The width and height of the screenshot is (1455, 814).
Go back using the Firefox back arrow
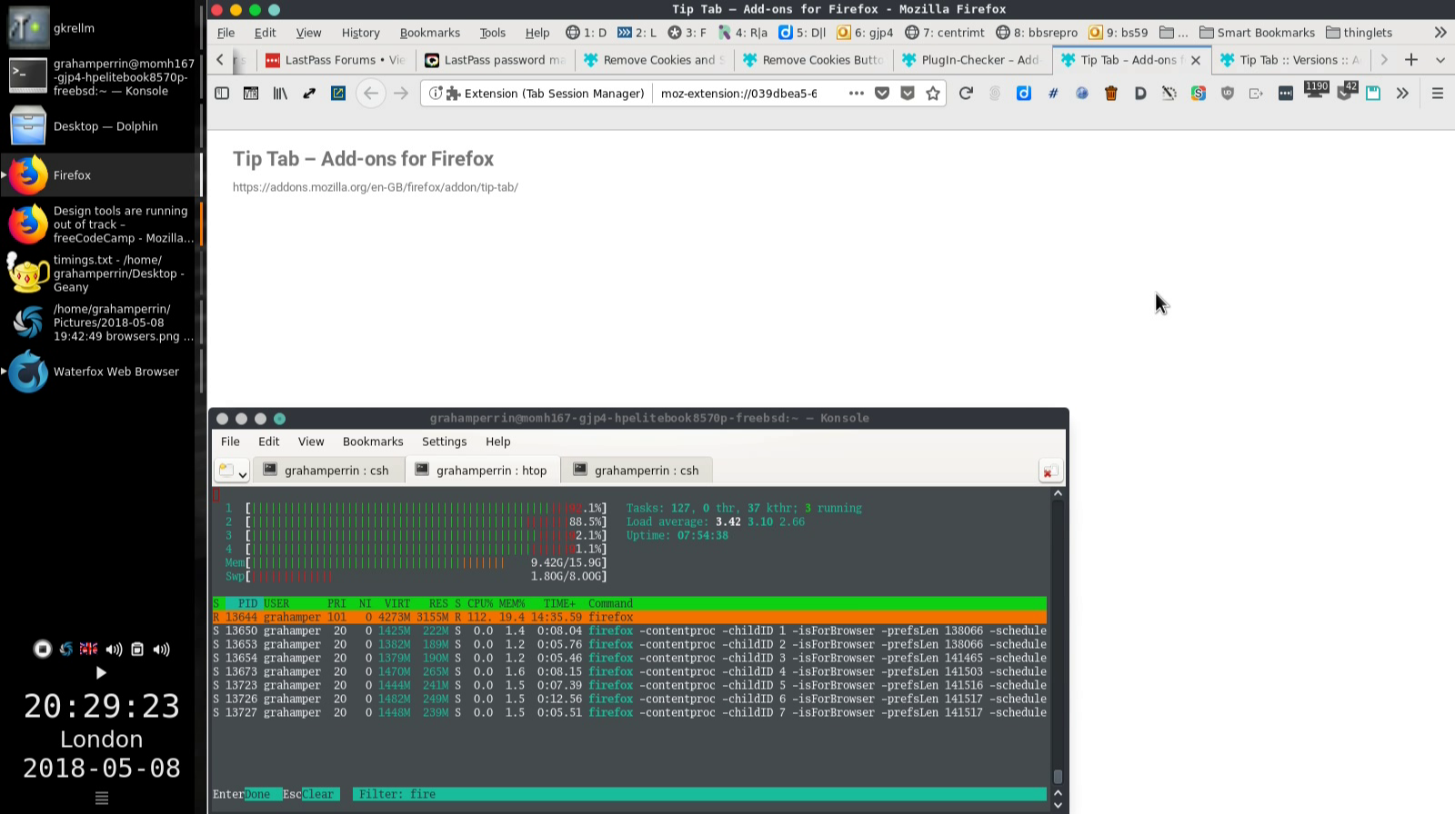coord(371,94)
